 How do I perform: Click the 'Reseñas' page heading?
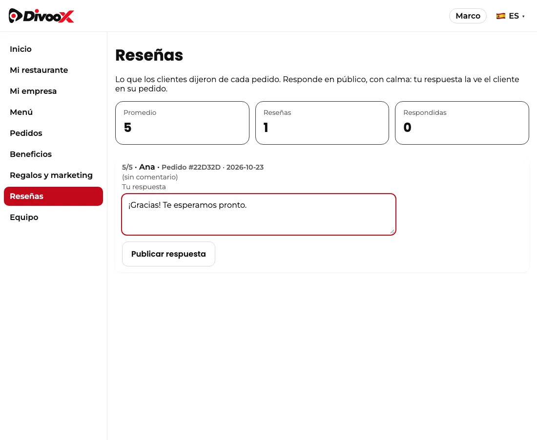(x=149, y=55)
